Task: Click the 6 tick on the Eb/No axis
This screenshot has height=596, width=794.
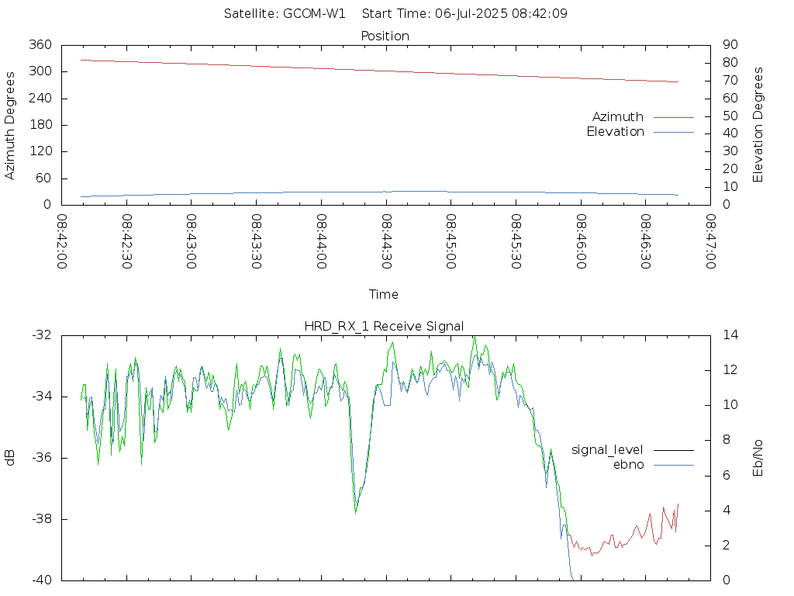Action: 727,476
